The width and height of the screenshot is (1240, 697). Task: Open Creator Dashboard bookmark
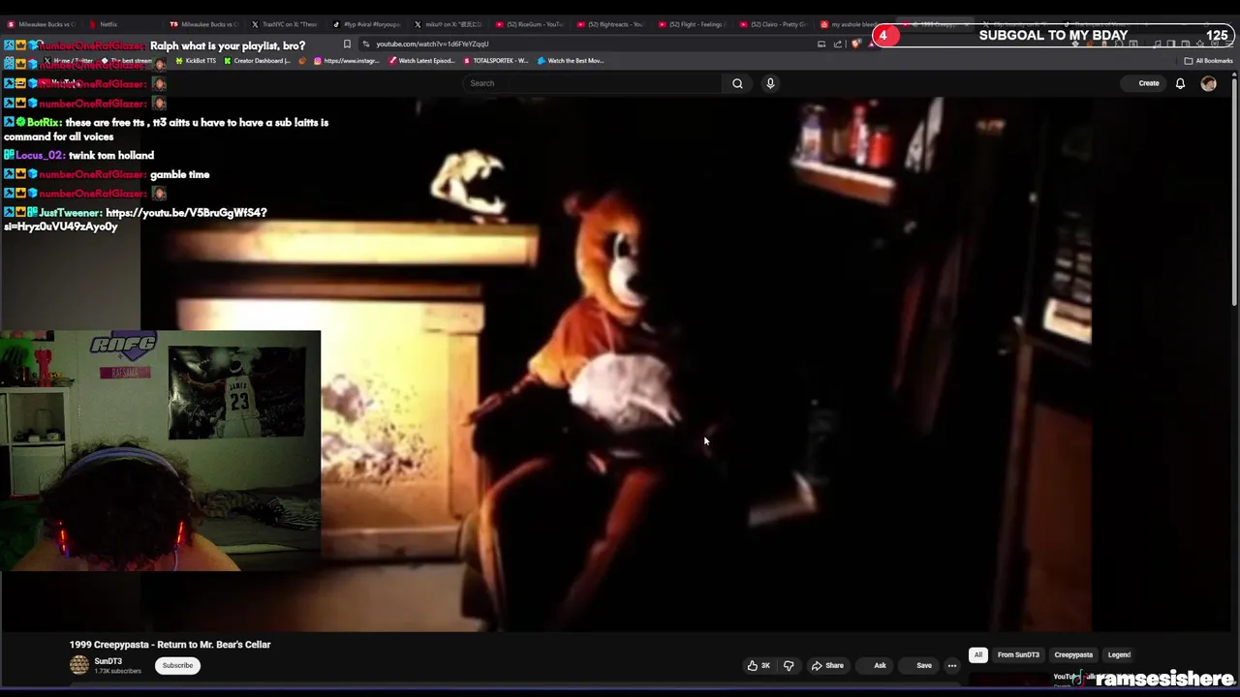coord(258,61)
